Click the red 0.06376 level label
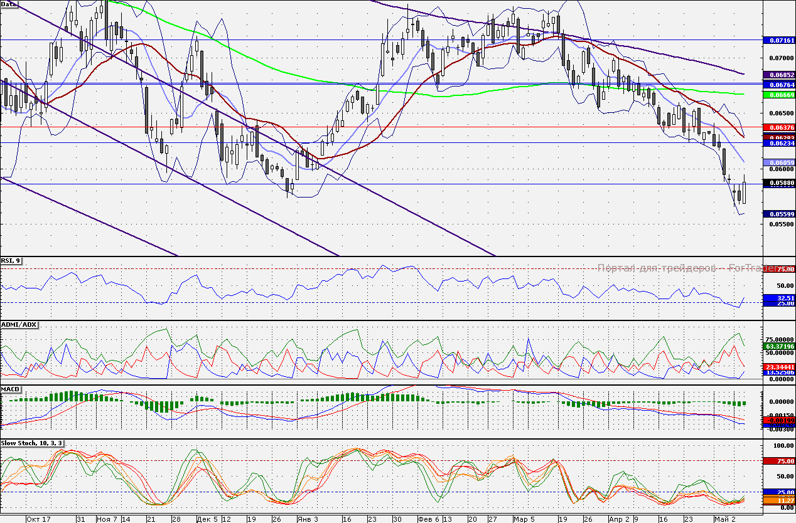 pyautogui.click(x=779, y=127)
